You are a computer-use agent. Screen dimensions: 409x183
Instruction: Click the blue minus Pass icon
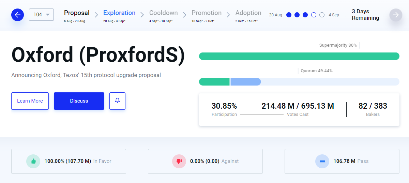(x=322, y=161)
